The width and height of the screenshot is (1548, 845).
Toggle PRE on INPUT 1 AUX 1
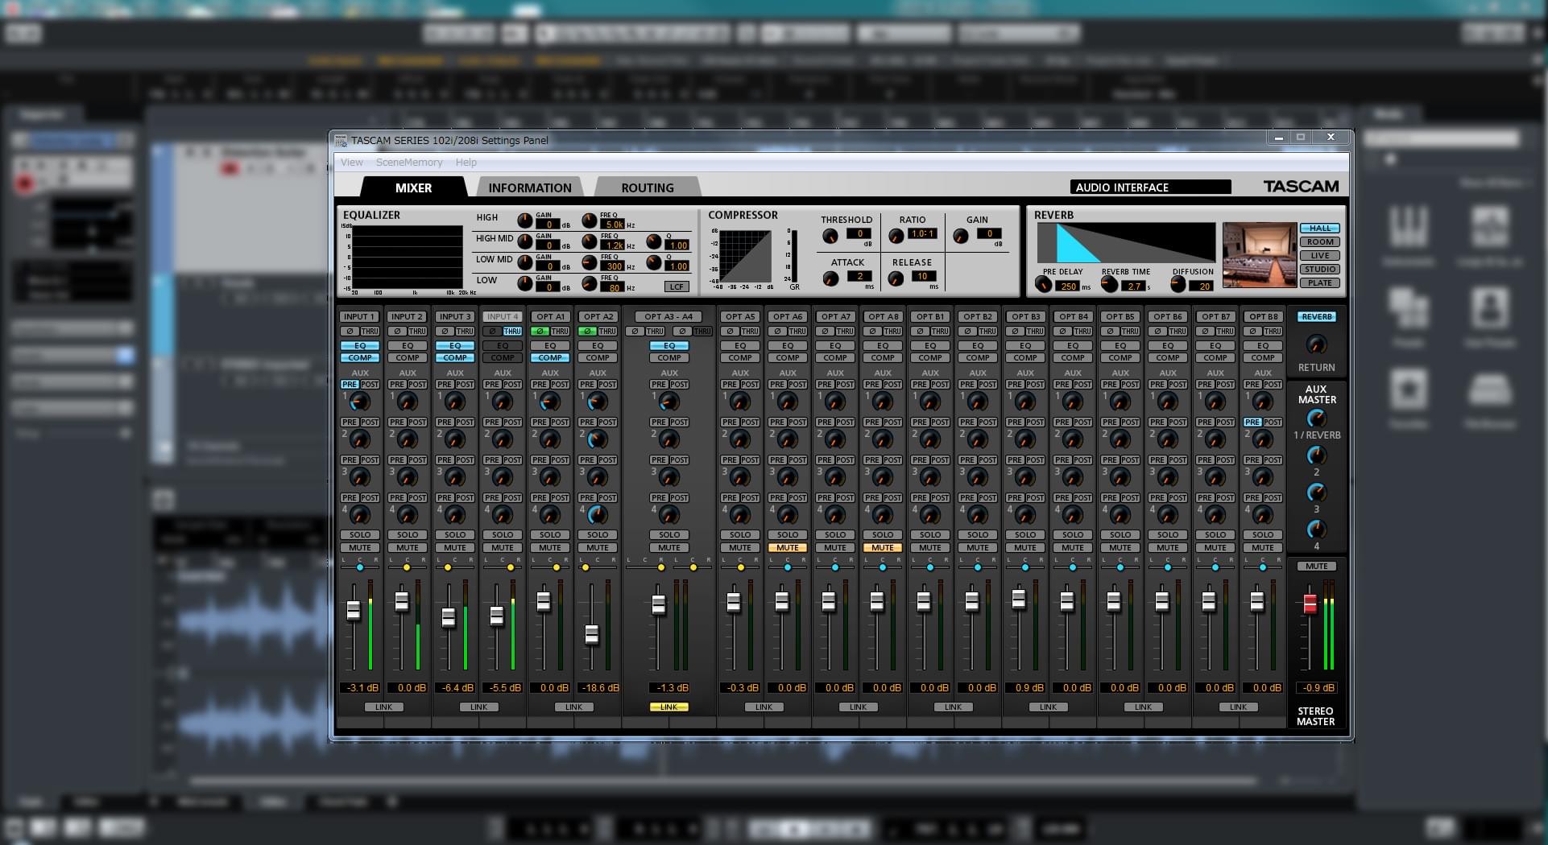[350, 384]
